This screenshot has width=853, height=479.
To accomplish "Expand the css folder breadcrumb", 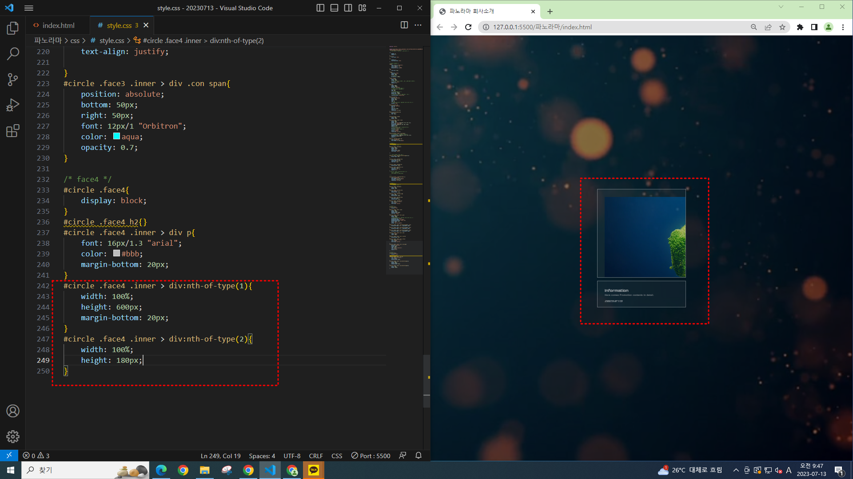I will tap(75, 40).
